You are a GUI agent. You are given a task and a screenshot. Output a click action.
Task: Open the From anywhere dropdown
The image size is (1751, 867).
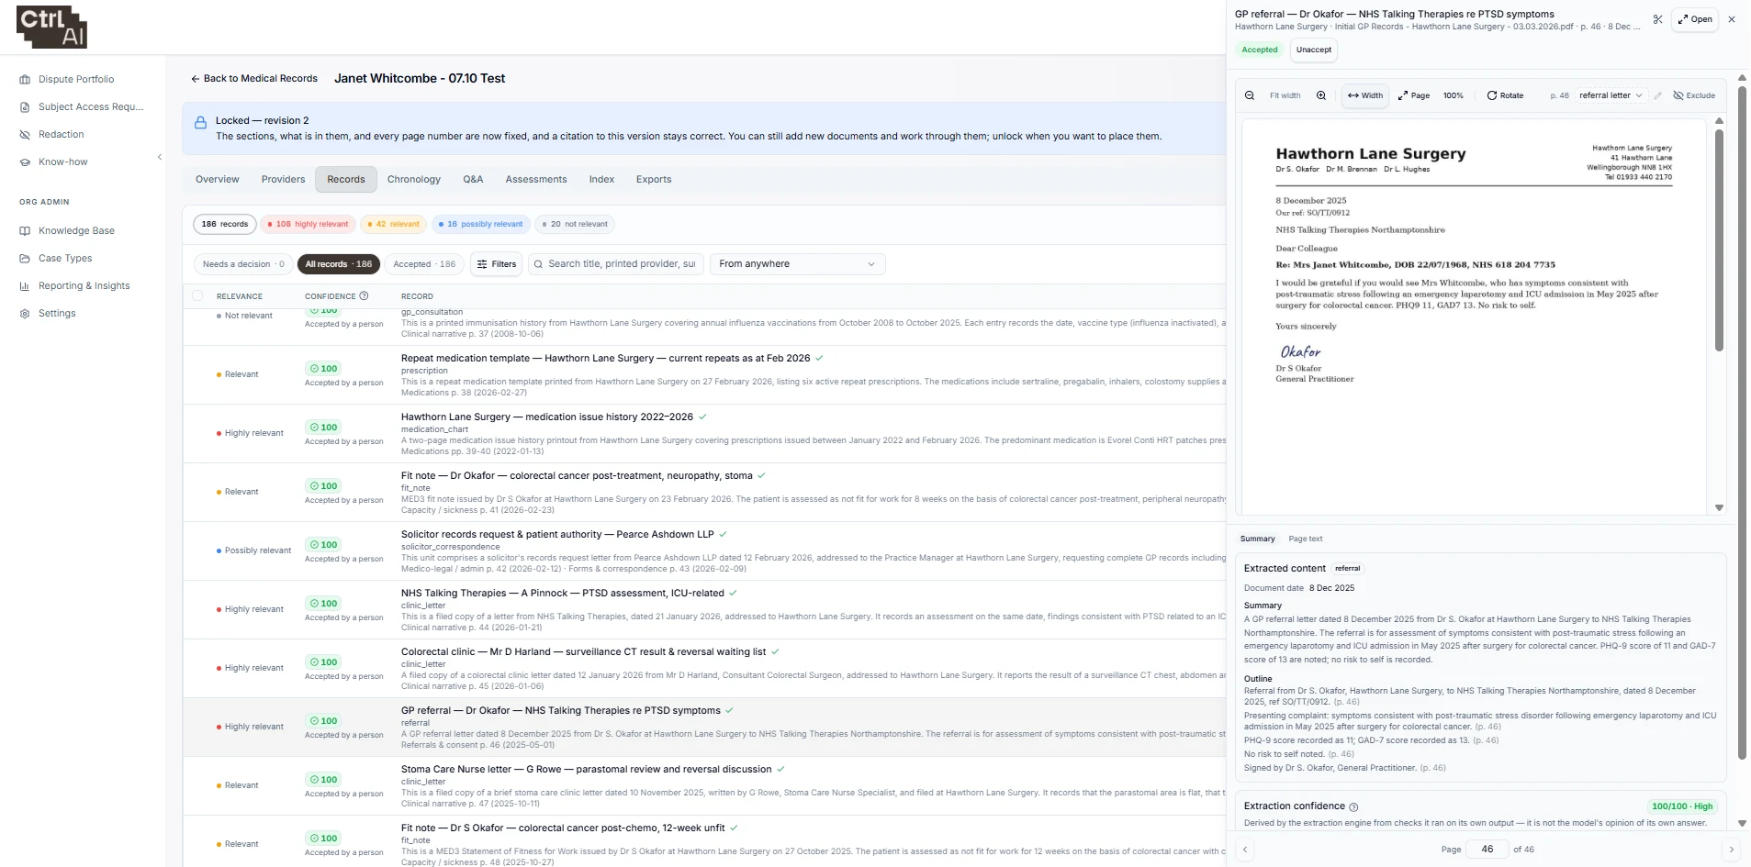[x=797, y=264]
